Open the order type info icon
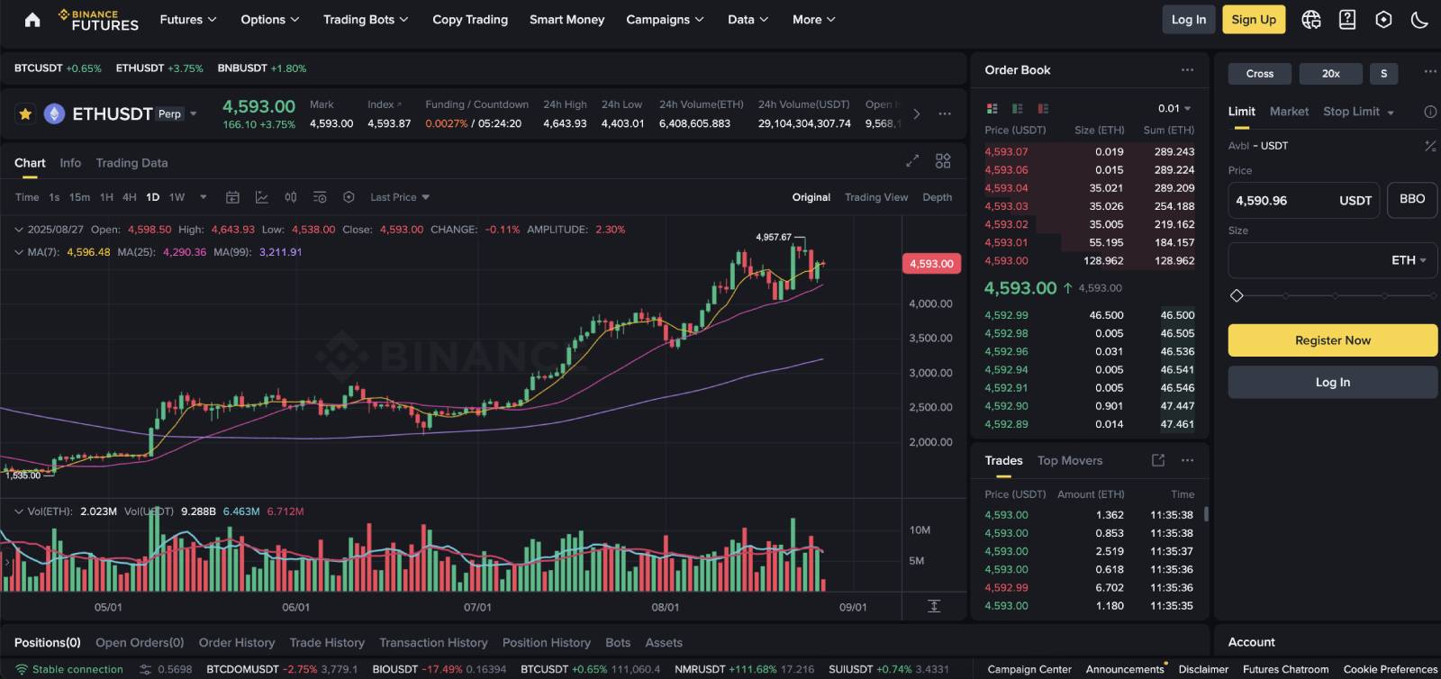 (x=1430, y=112)
